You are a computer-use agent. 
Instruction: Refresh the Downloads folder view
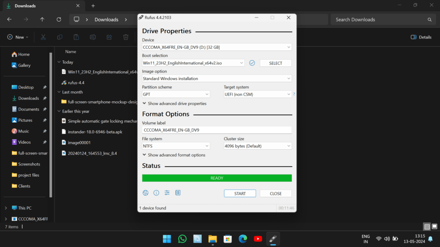(x=58, y=20)
